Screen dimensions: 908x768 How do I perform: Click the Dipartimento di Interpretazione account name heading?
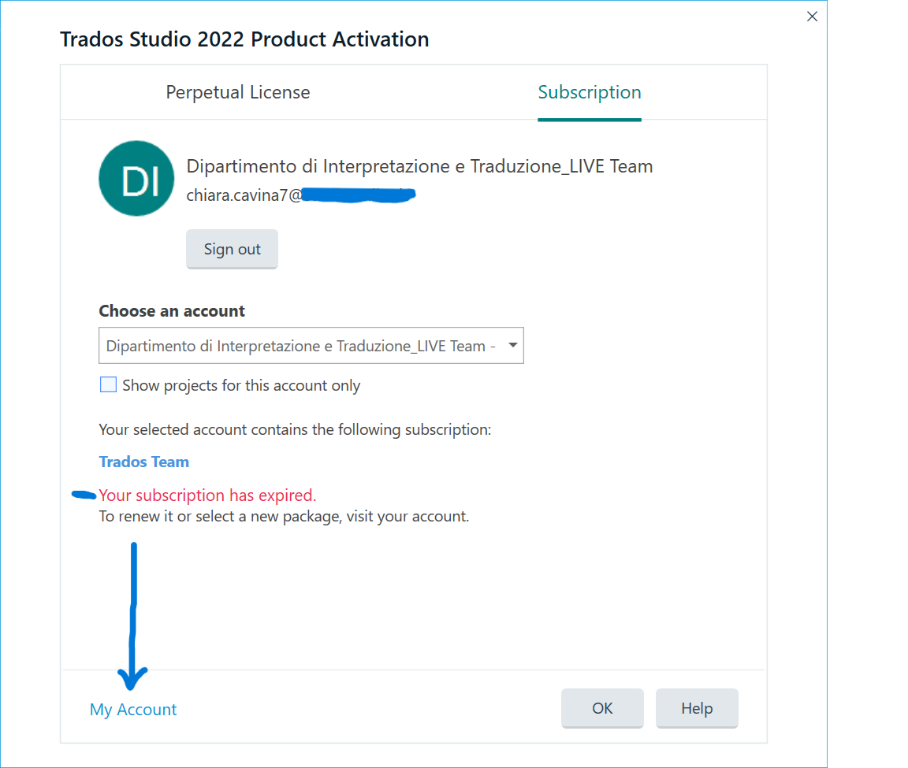pyautogui.click(x=419, y=166)
